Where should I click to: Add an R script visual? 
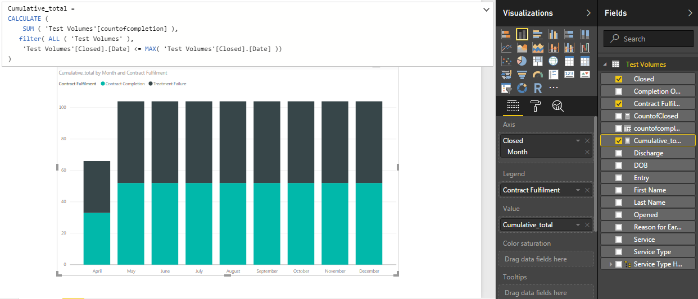[538, 88]
